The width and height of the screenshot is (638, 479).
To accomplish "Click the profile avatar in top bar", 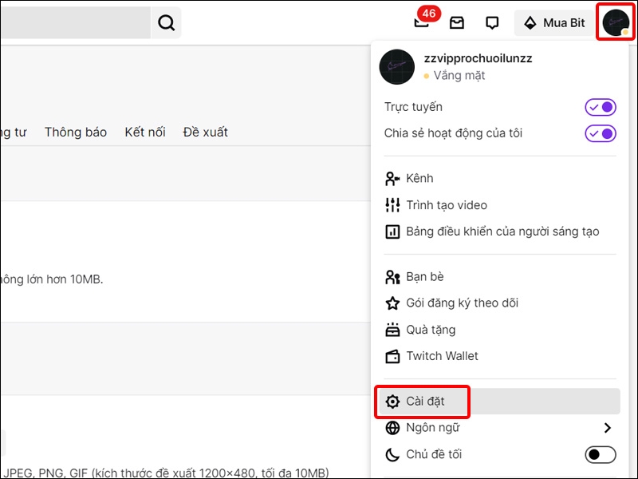I will click(616, 23).
